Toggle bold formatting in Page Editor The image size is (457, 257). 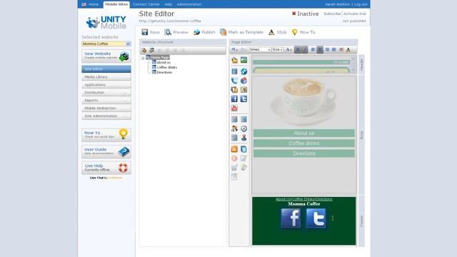[298, 49]
